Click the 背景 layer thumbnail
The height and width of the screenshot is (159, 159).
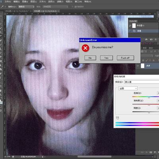[142, 66]
